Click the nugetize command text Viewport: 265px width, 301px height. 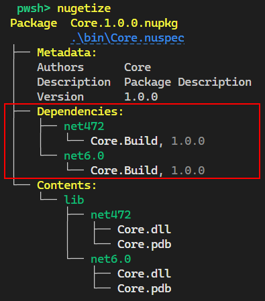(84, 9)
